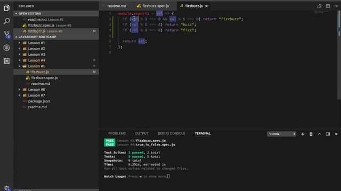Open the Extensions view icon
The height and width of the screenshot is (191, 341).
point(6,61)
